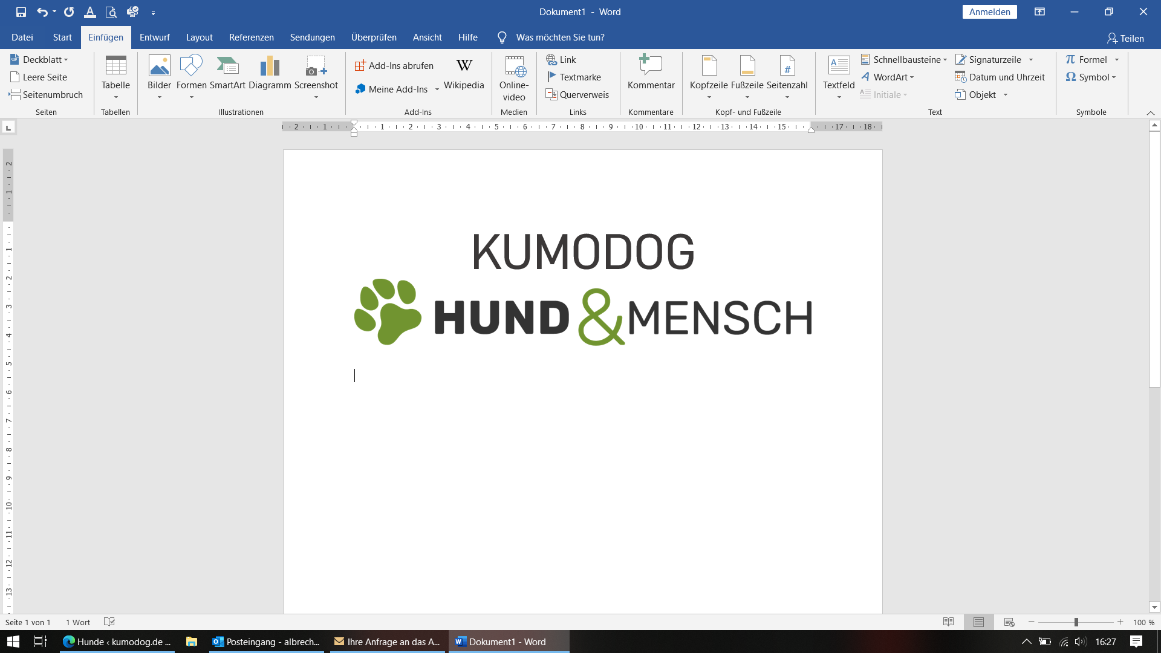Insert Datum und Uhrzeit
Screen dimensions: 1161x653
(1000, 77)
